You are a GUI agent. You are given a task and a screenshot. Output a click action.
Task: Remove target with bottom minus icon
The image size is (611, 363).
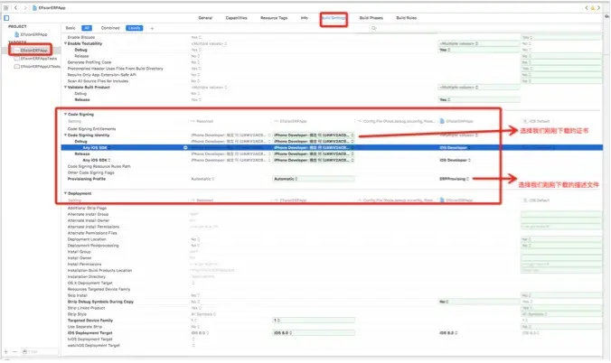14,351
